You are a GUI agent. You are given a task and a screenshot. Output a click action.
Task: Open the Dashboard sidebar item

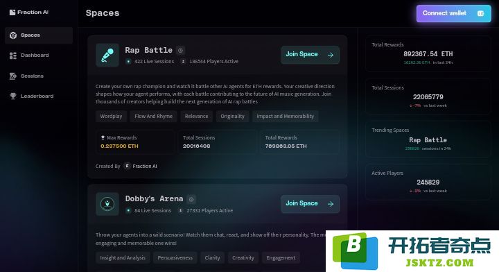[39, 56]
